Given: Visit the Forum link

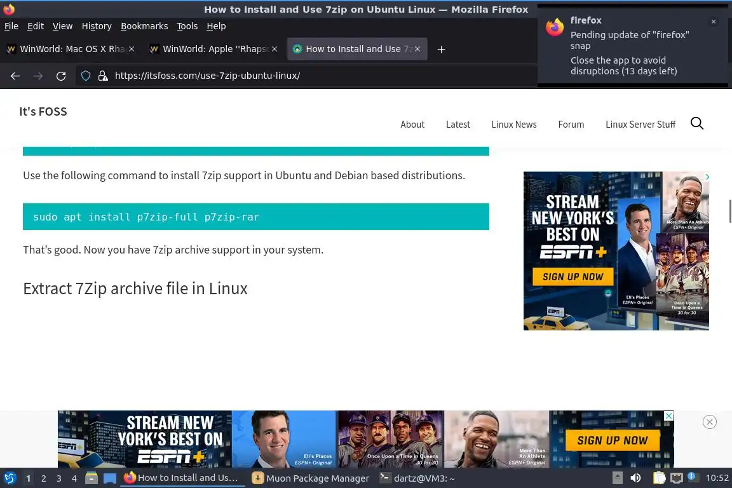Looking at the screenshot, I should click(571, 125).
